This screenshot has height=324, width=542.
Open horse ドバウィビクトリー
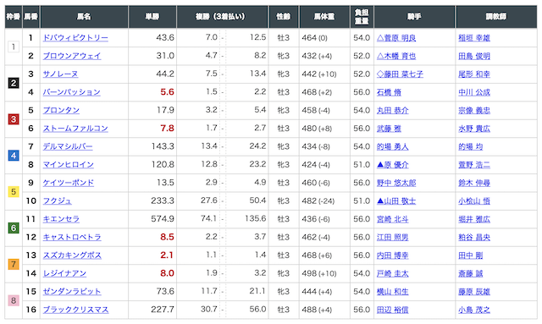point(75,38)
